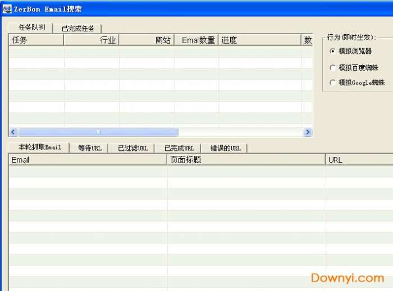Sort results by 页面标题 column header
This screenshot has height=291, width=393.
(246, 160)
